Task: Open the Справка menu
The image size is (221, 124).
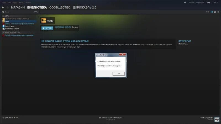Action: [27, 2]
